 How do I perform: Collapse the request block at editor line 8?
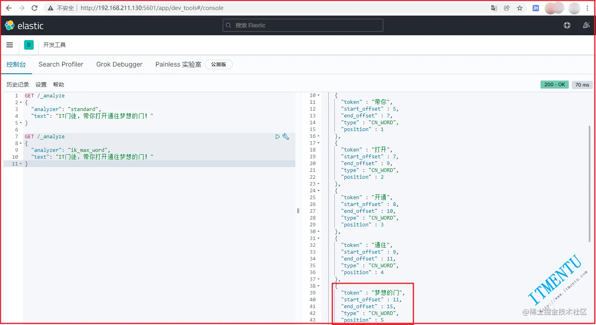(x=20, y=143)
